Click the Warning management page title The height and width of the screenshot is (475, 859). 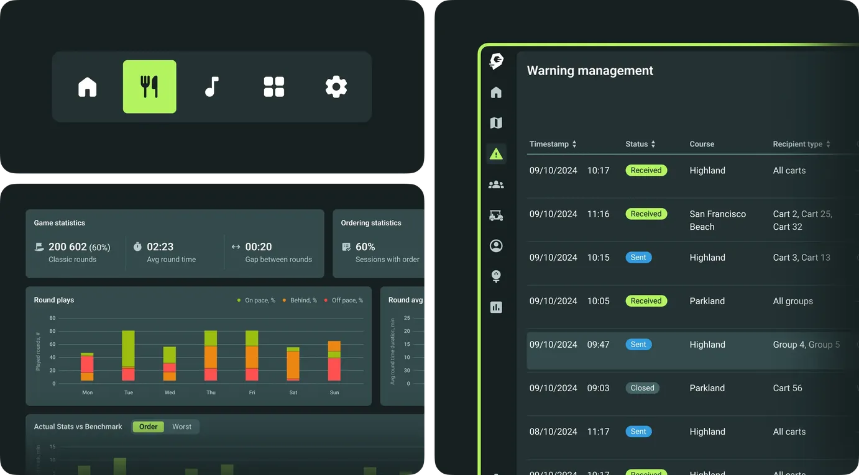pos(590,71)
